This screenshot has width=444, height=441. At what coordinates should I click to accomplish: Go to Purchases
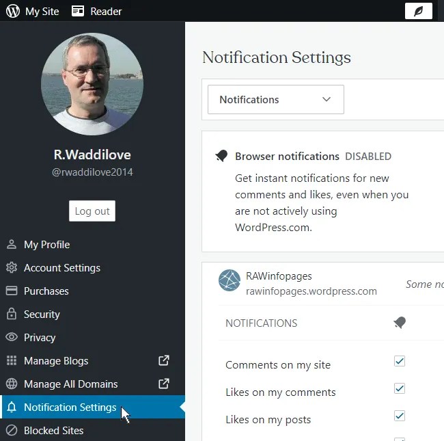pyautogui.click(x=46, y=291)
